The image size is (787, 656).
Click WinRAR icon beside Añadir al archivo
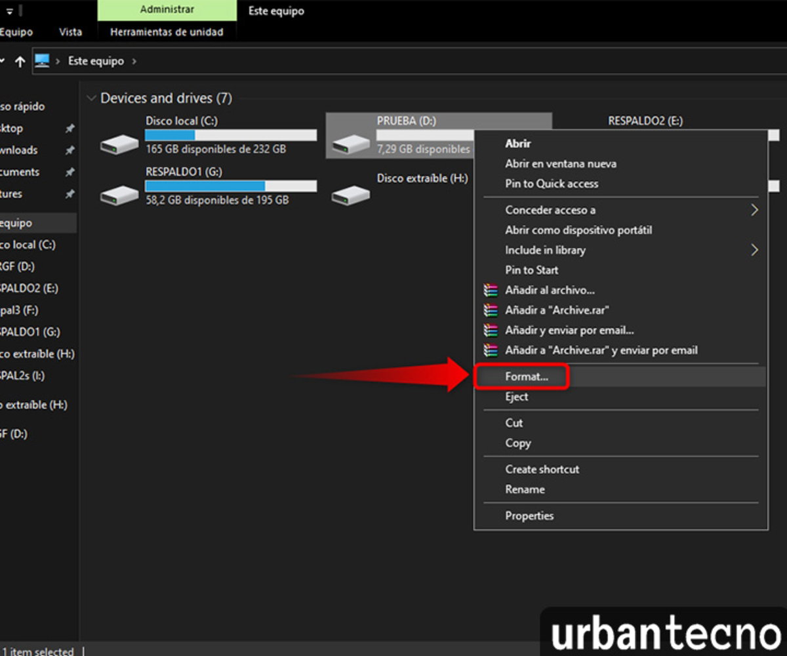coord(491,290)
